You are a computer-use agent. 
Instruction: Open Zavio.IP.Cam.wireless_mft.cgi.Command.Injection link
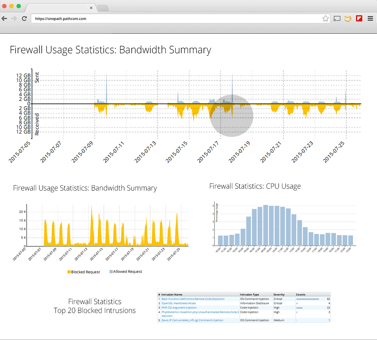click(x=192, y=320)
